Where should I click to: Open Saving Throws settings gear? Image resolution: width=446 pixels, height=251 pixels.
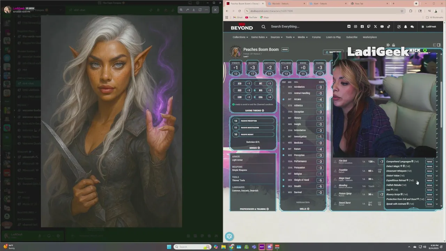(x=263, y=111)
